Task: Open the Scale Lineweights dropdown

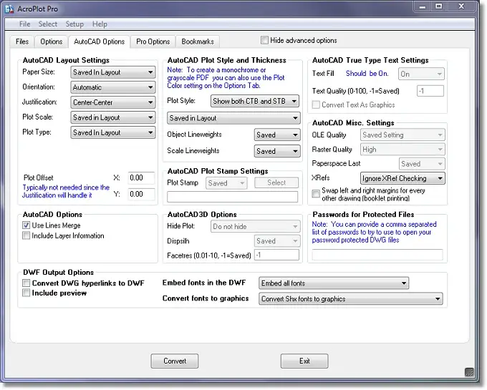Action: click(x=277, y=151)
